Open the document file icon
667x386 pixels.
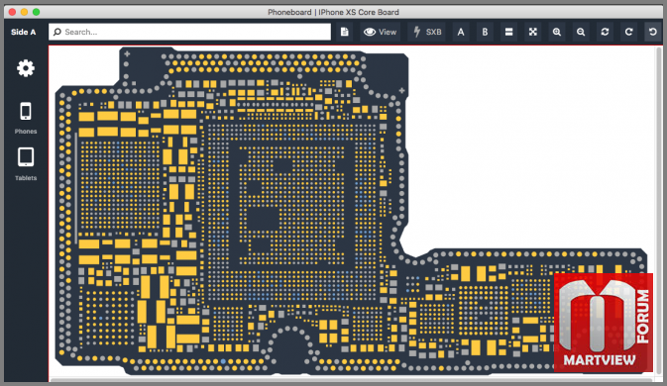(x=345, y=32)
